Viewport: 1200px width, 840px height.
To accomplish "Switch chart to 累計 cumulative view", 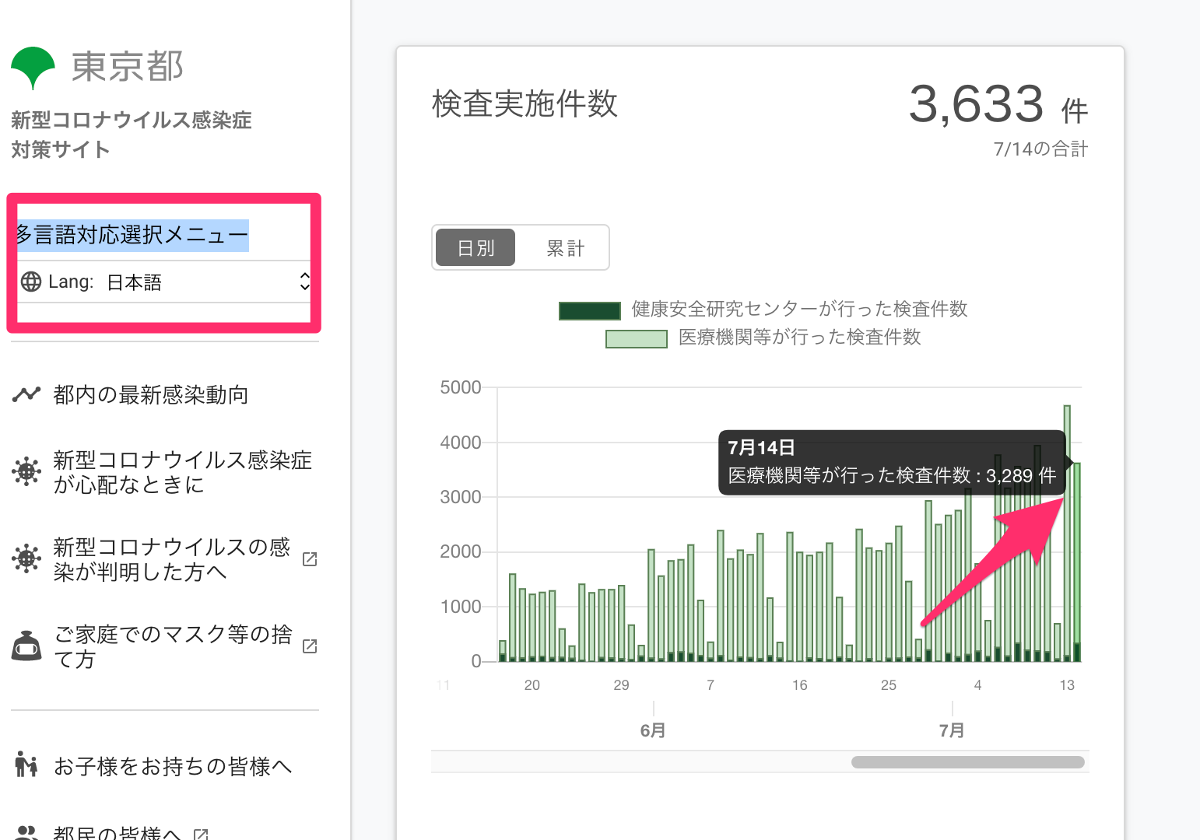I will tap(565, 248).
